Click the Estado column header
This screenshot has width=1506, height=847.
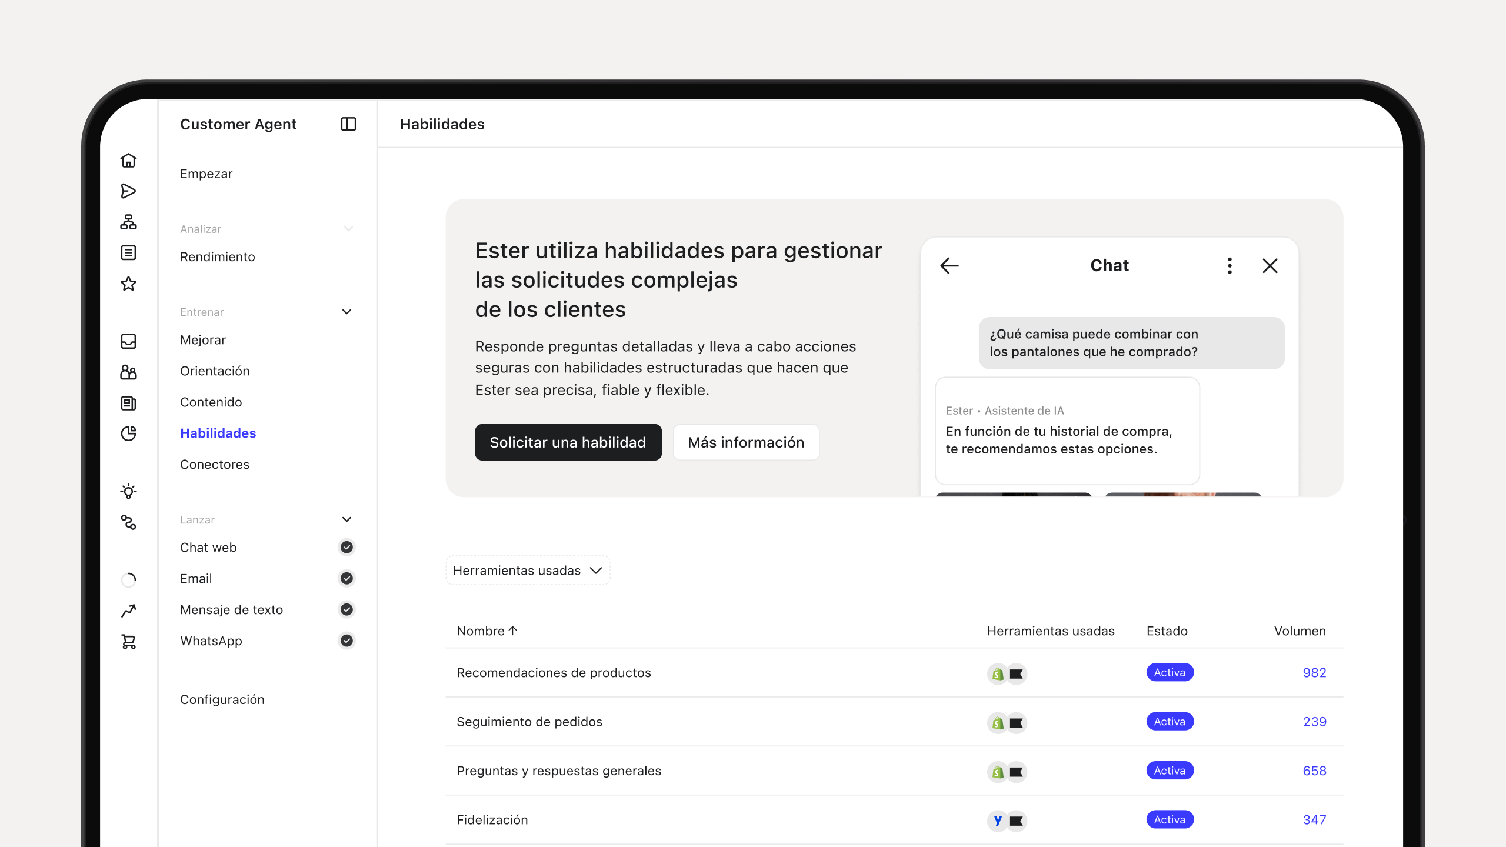click(1167, 631)
